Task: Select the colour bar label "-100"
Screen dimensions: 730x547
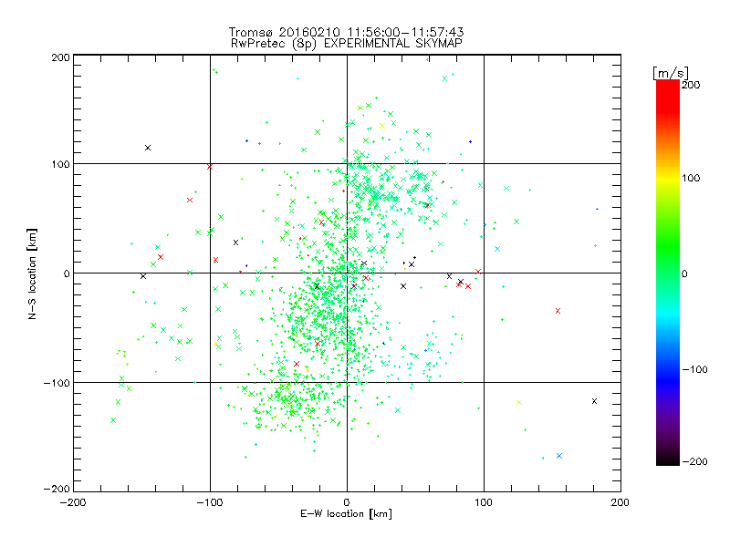Action: tap(694, 369)
